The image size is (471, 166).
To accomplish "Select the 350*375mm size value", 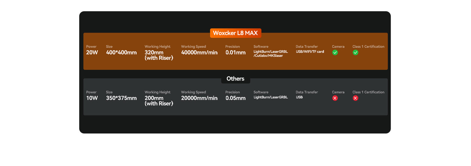I will pyautogui.click(x=121, y=98).
